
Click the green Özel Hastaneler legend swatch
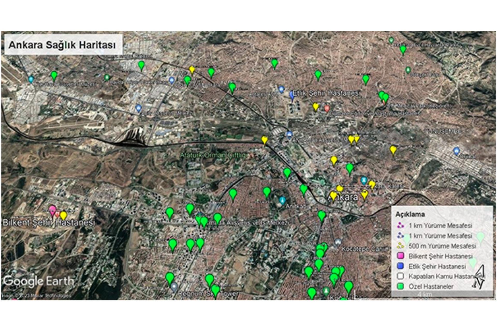400,286
